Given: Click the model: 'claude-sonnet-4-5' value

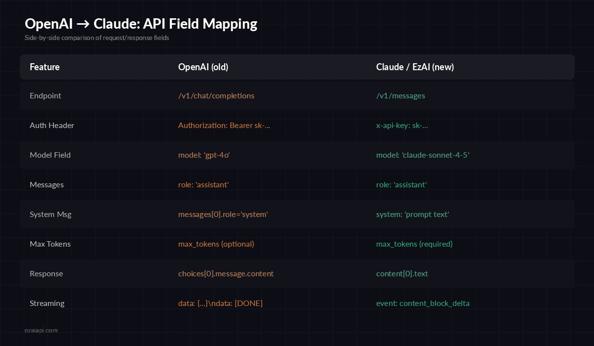Looking at the screenshot, I should coord(423,155).
